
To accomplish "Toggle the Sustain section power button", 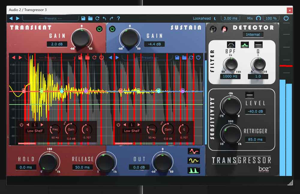I will 112,29.
